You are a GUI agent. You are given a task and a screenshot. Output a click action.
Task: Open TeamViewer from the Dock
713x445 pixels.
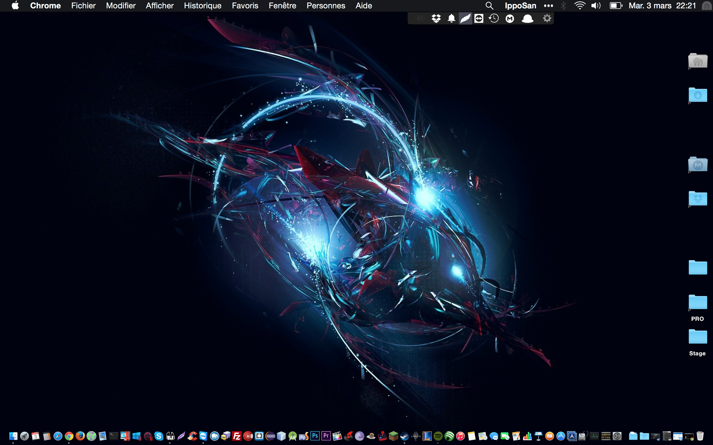point(203,436)
